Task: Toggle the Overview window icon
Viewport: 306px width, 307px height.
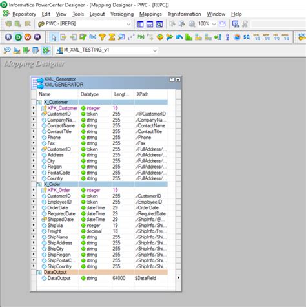Action: click(x=159, y=24)
